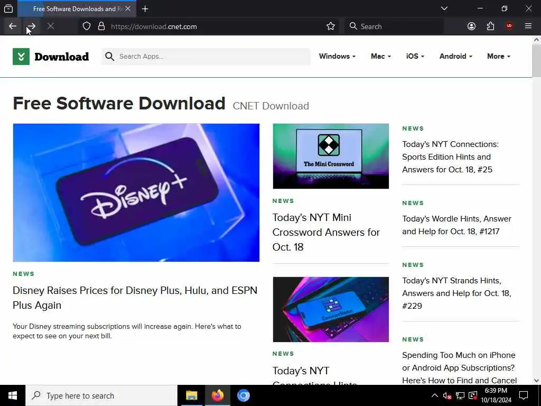
Task: Close the Free Software Downloads tab
Action: pyautogui.click(x=128, y=8)
